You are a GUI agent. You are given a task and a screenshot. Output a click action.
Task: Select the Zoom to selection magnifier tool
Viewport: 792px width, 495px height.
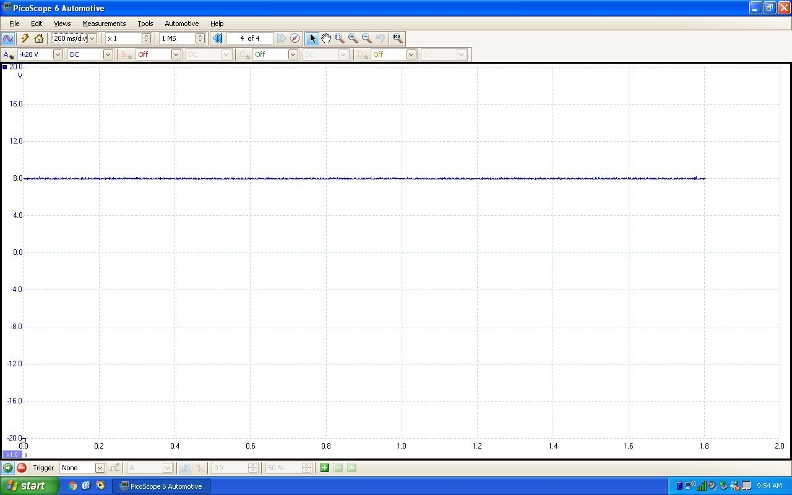(x=340, y=38)
